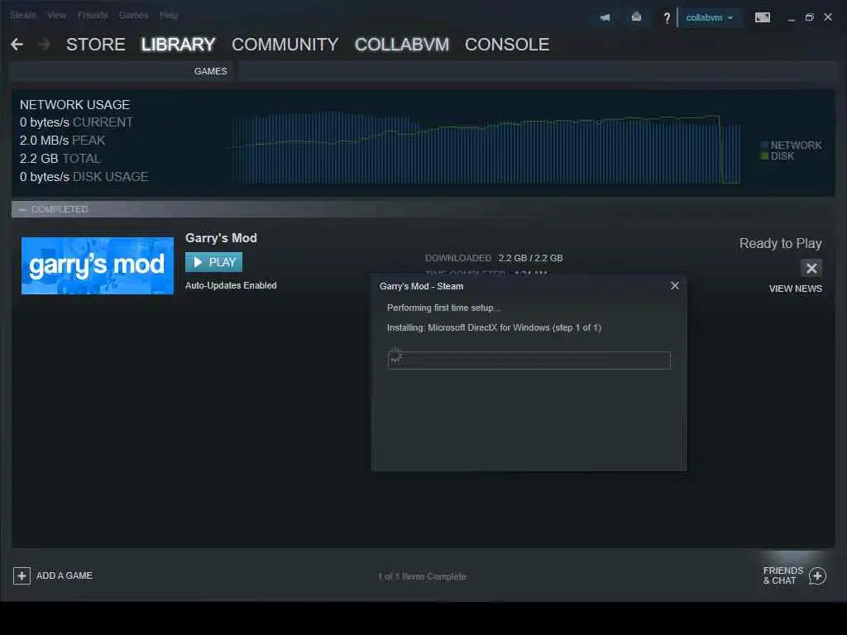Collapse the Completed downloads section

[22, 209]
